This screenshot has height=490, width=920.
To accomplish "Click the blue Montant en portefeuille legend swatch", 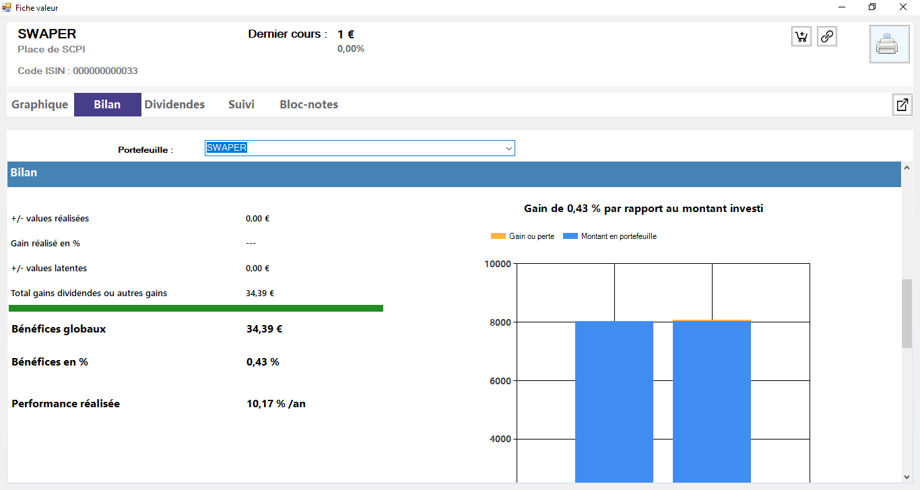I will [570, 236].
